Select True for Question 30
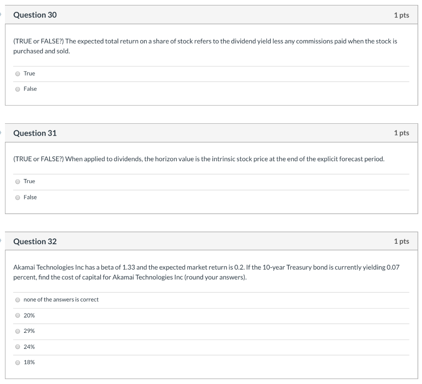The height and width of the screenshot is (384, 422). (x=18, y=74)
